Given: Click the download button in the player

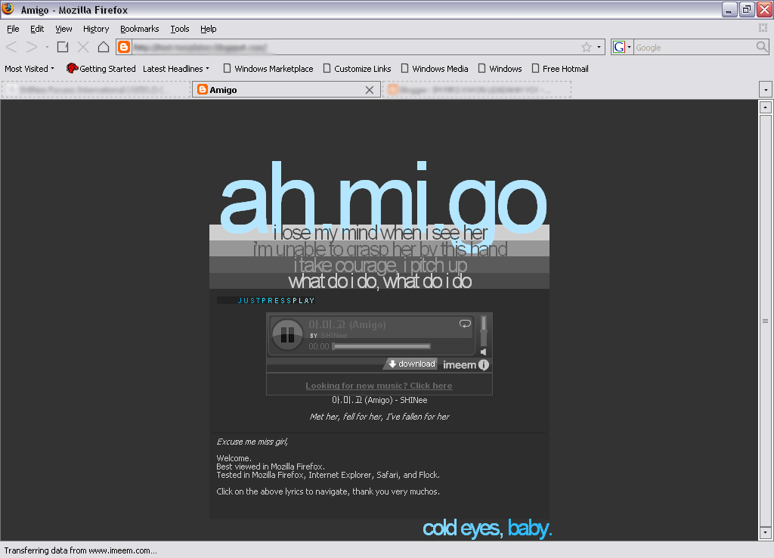Looking at the screenshot, I should 411,364.
